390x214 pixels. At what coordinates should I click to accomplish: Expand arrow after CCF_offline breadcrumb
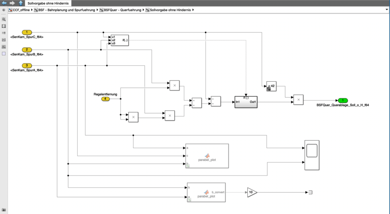(33, 10)
